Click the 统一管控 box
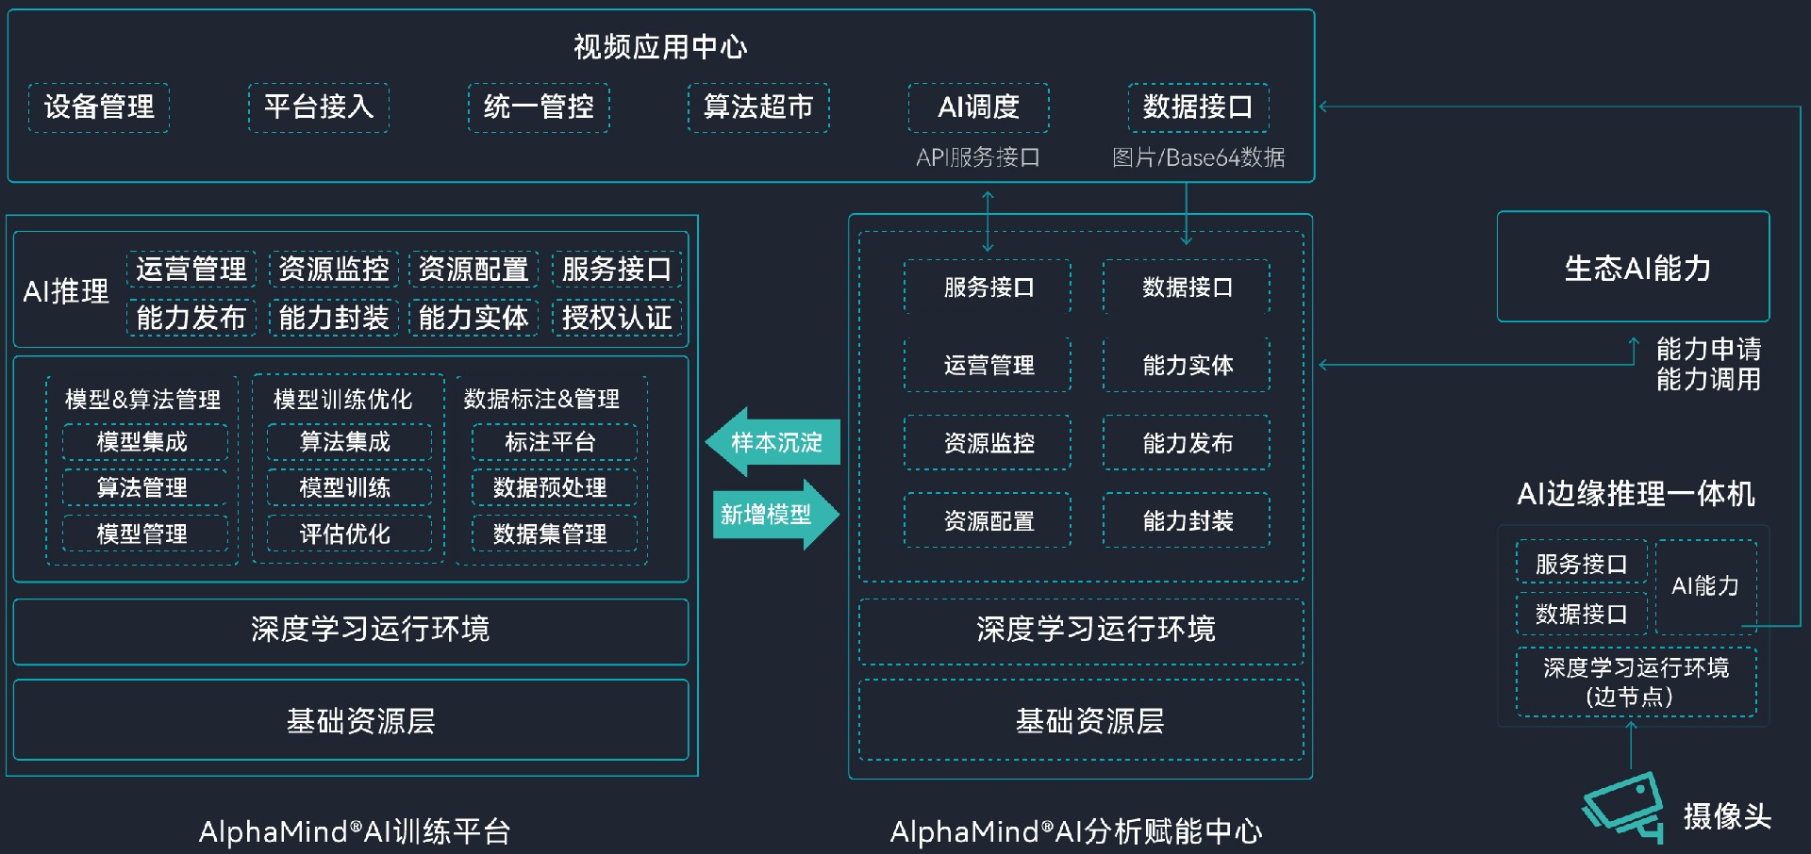1811x854 pixels. [539, 107]
